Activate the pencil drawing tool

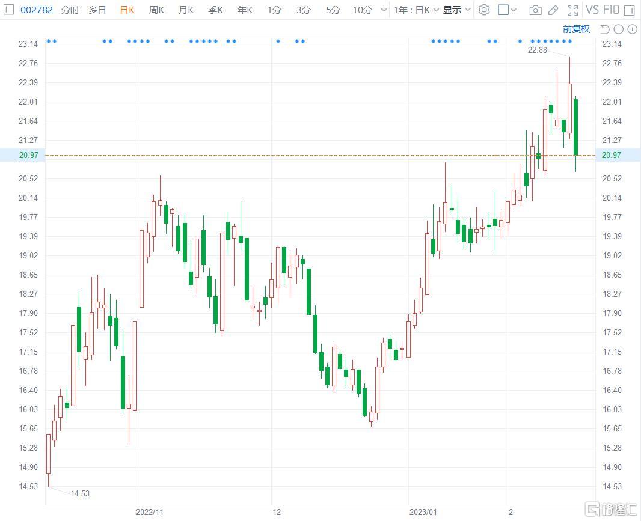553,10
